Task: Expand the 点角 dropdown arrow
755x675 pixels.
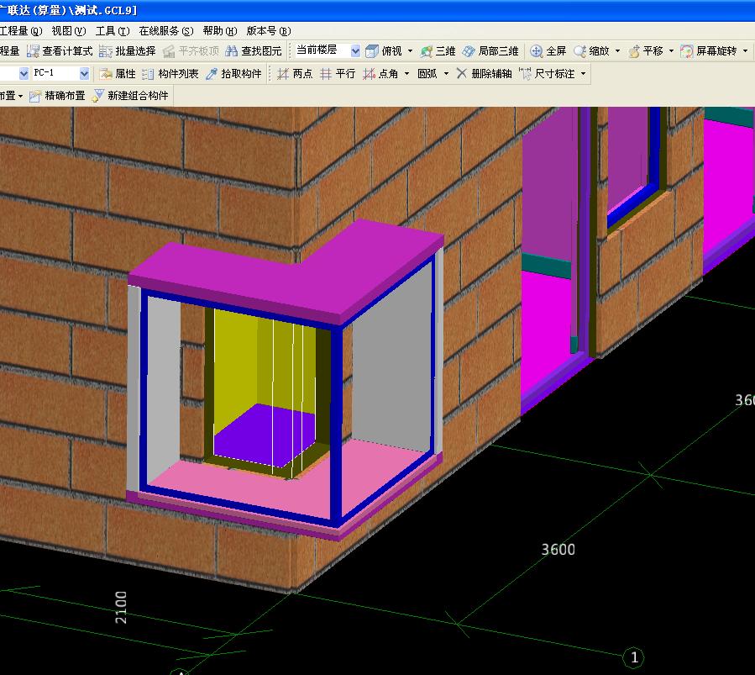Action: click(406, 74)
